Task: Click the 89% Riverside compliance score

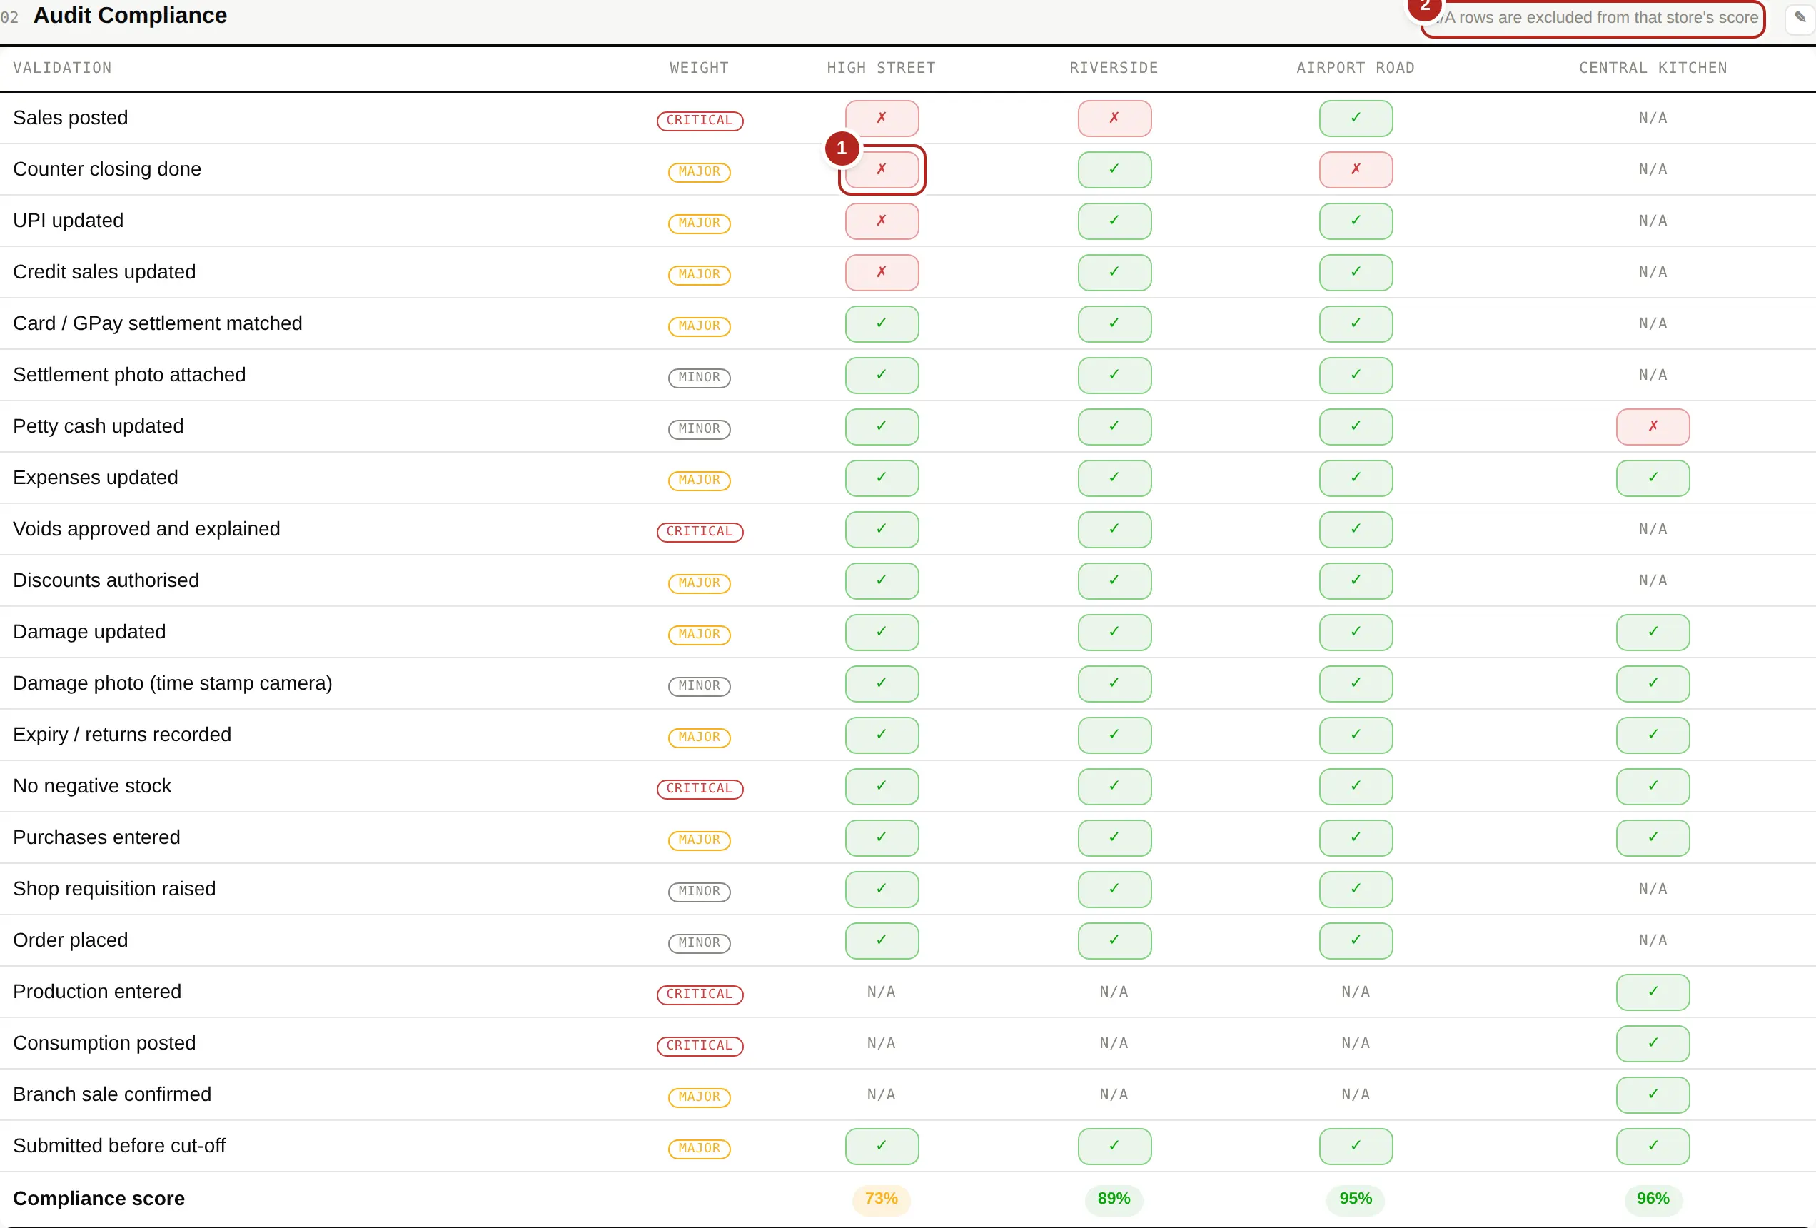Action: pyautogui.click(x=1114, y=1199)
